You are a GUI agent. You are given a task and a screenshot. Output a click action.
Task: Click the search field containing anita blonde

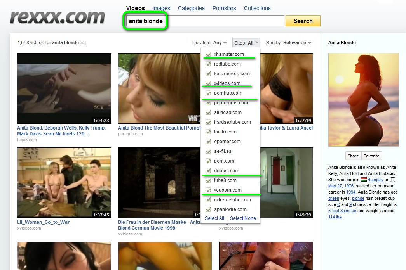pos(205,21)
